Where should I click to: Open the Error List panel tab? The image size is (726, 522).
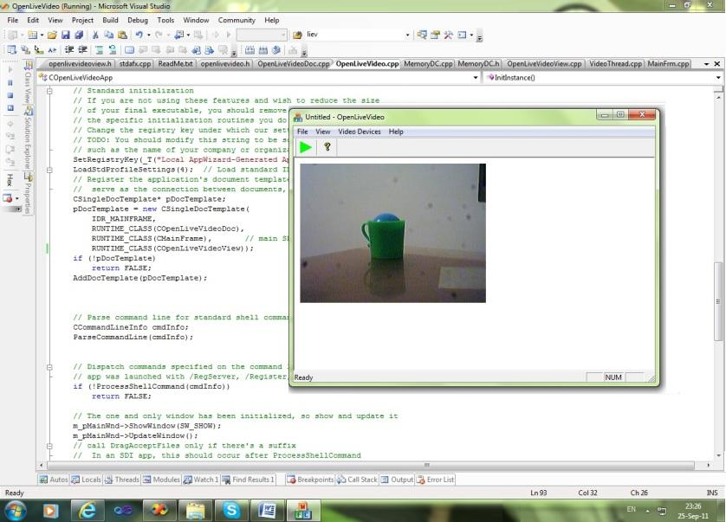coord(435,480)
